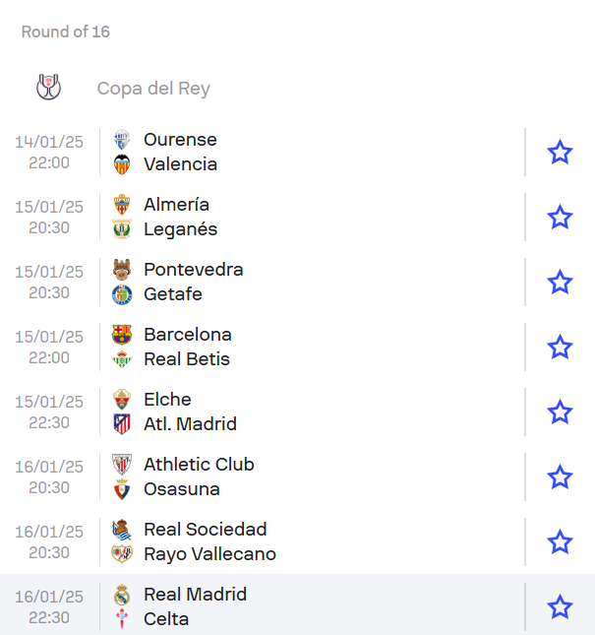The height and width of the screenshot is (635, 595).
Task: Favorite the Athletic Club vs Osasuna fixture
Action: click(560, 477)
